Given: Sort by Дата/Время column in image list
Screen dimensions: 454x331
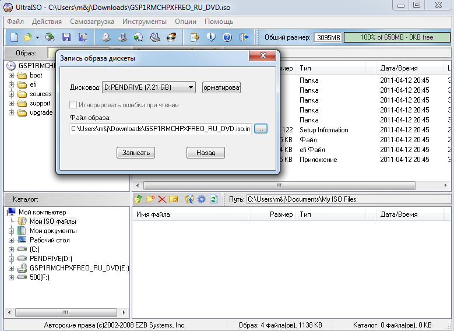Looking at the screenshot, I should click(410, 68).
